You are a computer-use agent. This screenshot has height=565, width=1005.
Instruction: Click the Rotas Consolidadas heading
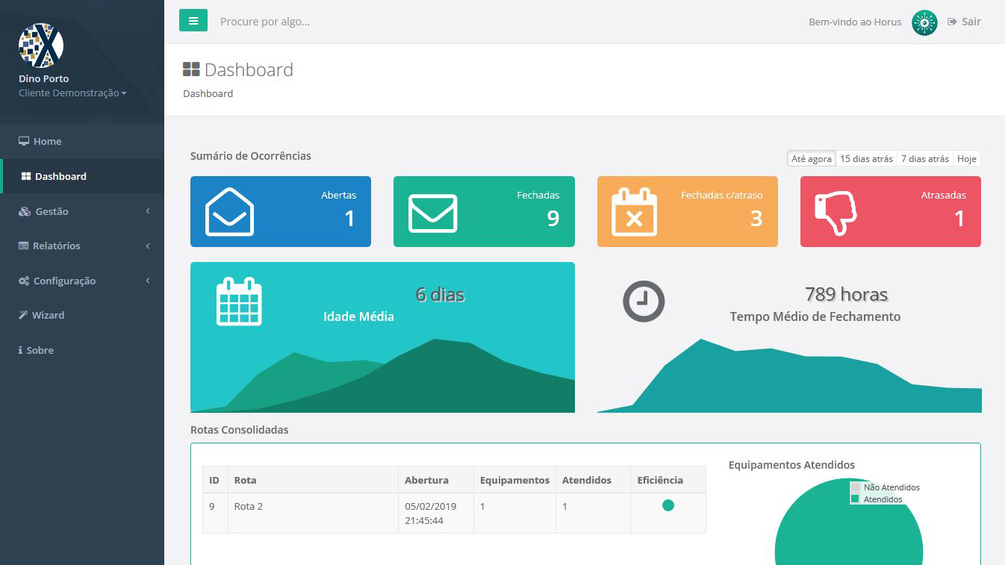(x=239, y=430)
